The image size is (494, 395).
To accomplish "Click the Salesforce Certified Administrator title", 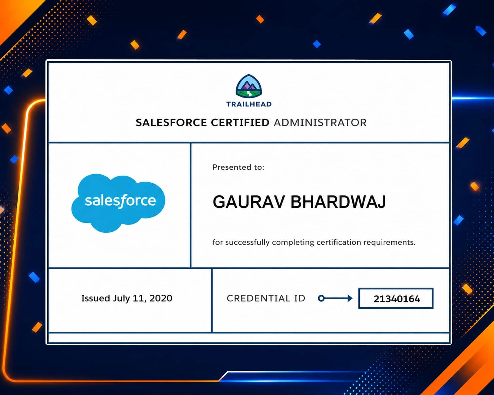I will [251, 123].
